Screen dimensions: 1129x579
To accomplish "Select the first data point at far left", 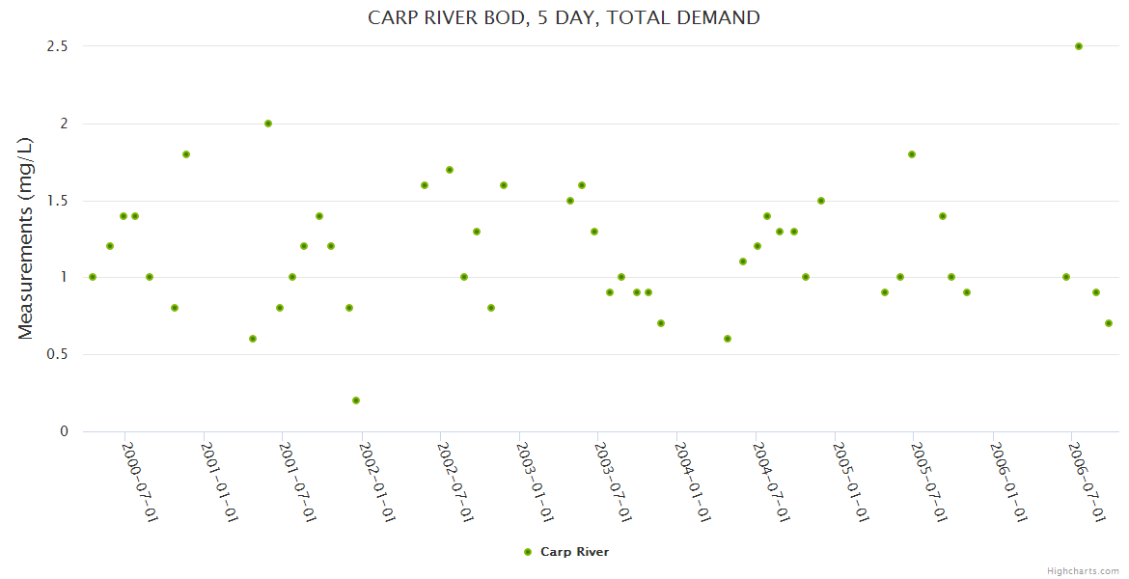I will pos(93,277).
